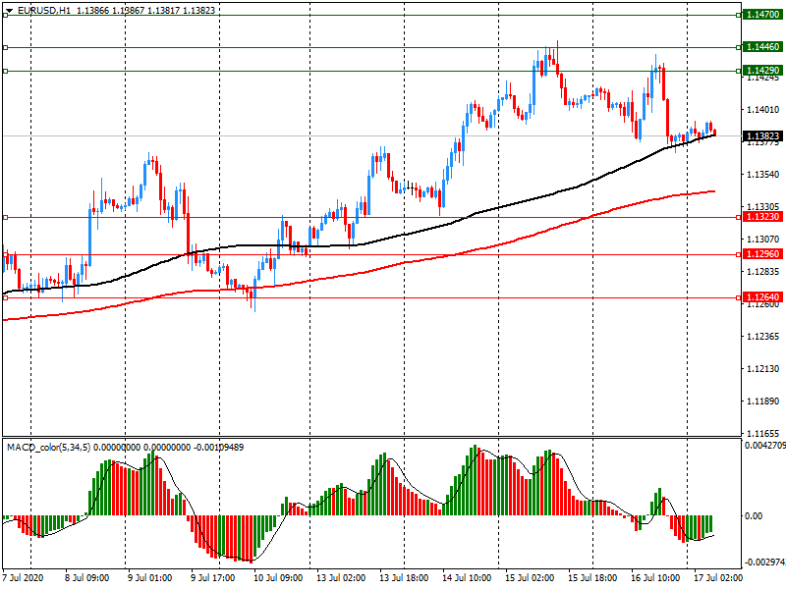Click the MACD_color(5,34,5) indicator label
The width and height of the screenshot is (786, 589).
[48, 448]
